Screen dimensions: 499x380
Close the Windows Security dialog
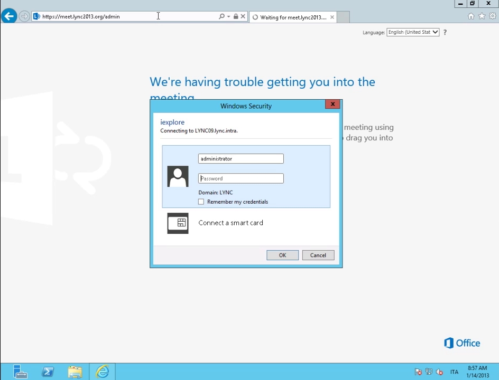(332, 104)
